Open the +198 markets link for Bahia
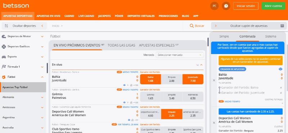 pyautogui.click(x=136, y=85)
